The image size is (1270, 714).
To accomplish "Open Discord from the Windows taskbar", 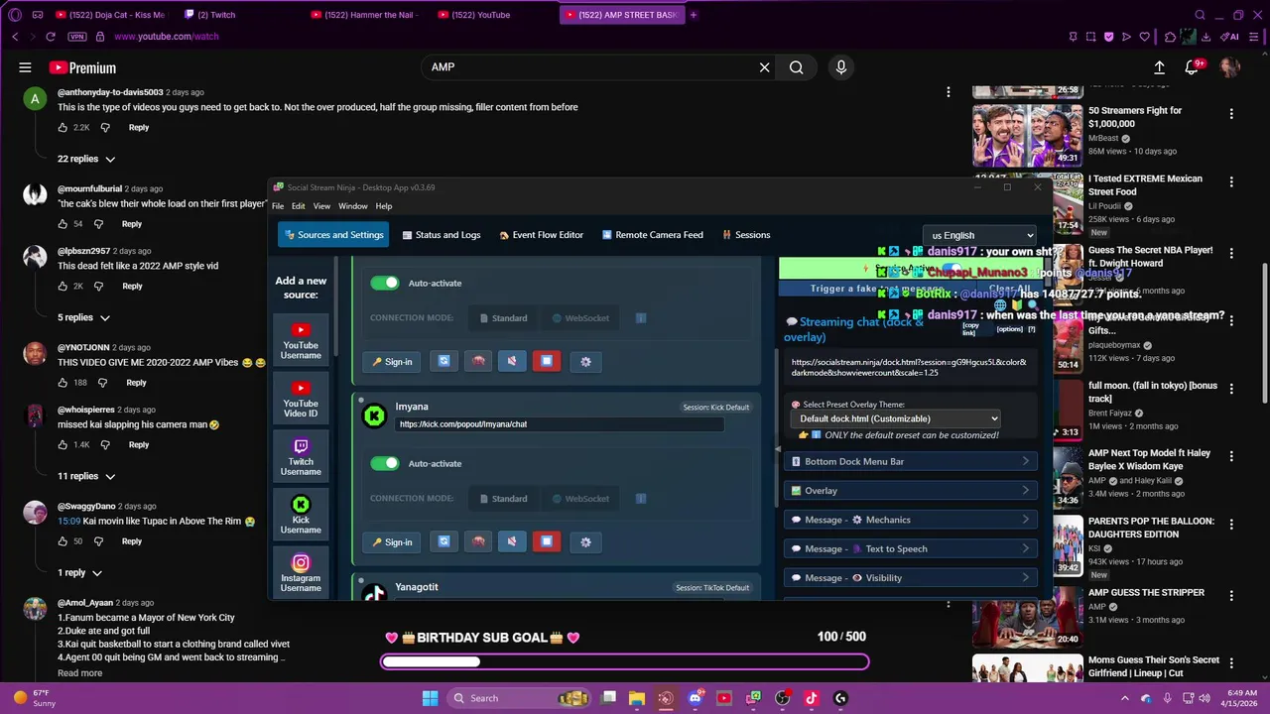I will (695, 698).
